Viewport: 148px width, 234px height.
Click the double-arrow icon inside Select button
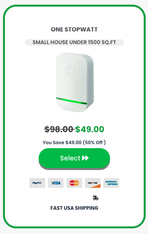click(85, 158)
